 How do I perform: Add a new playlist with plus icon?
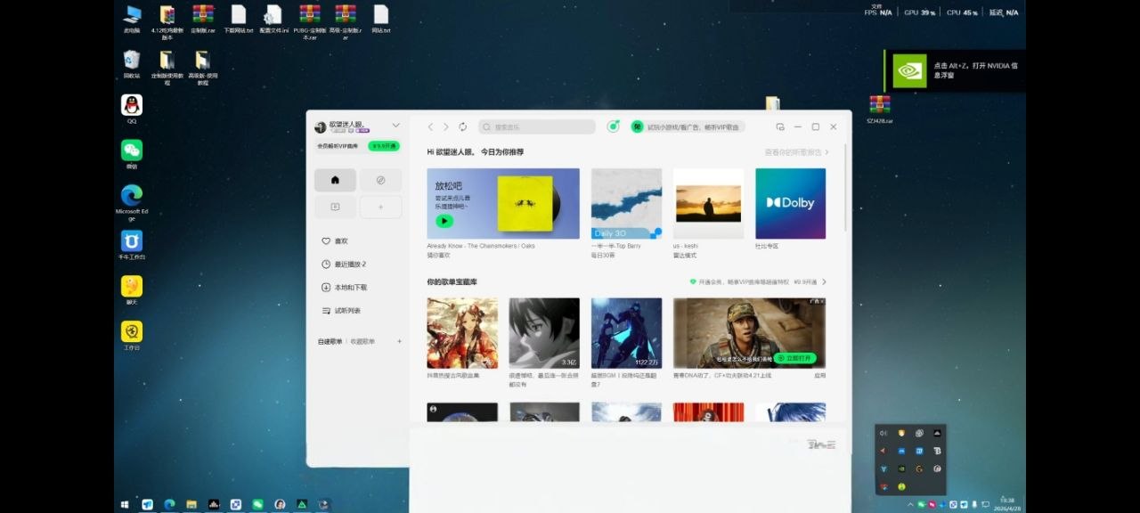pyautogui.click(x=399, y=341)
